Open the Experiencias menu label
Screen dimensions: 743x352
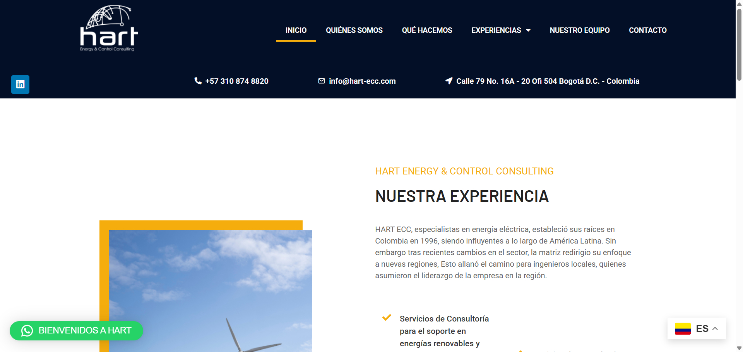click(496, 30)
